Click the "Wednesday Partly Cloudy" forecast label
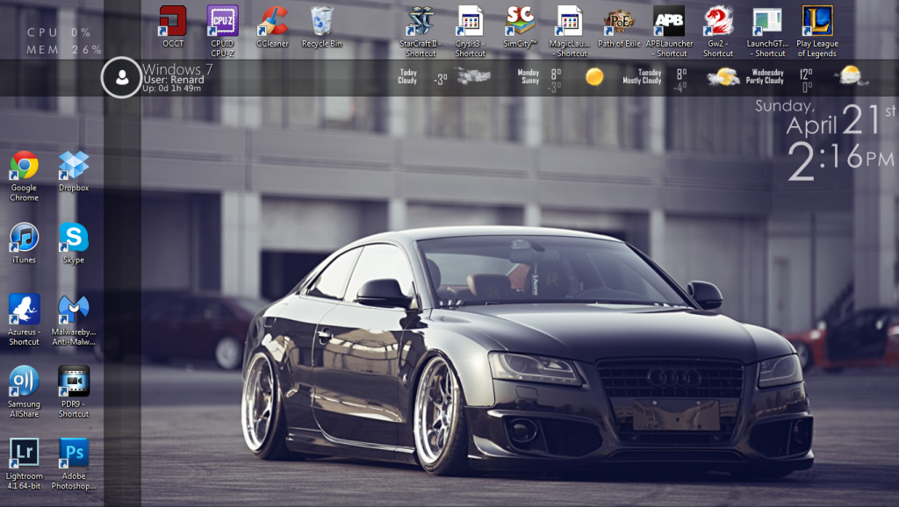899x507 pixels. click(x=765, y=77)
